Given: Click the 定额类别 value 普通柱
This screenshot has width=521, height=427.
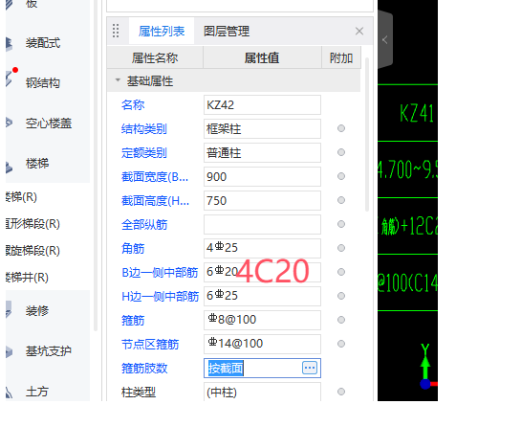Looking at the screenshot, I should coord(262,153).
